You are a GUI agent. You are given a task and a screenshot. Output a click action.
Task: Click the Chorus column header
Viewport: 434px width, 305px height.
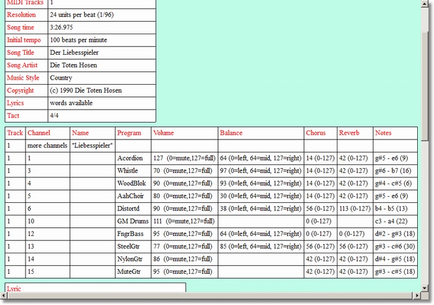(x=316, y=133)
